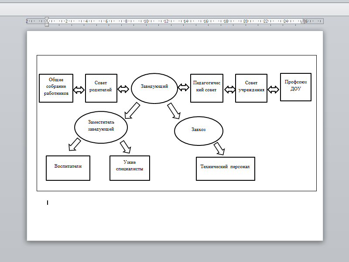This screenshot has width=349, height=262.
Task: Select the arrow pointing from 'Заведующий' to 'Завхоз'
Action: tap(174, 110)
